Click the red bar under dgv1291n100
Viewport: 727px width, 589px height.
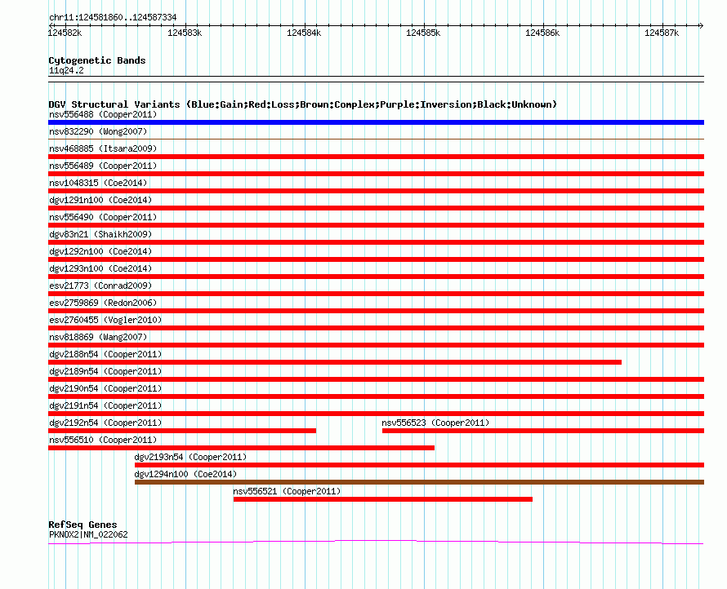coord(376,208)
